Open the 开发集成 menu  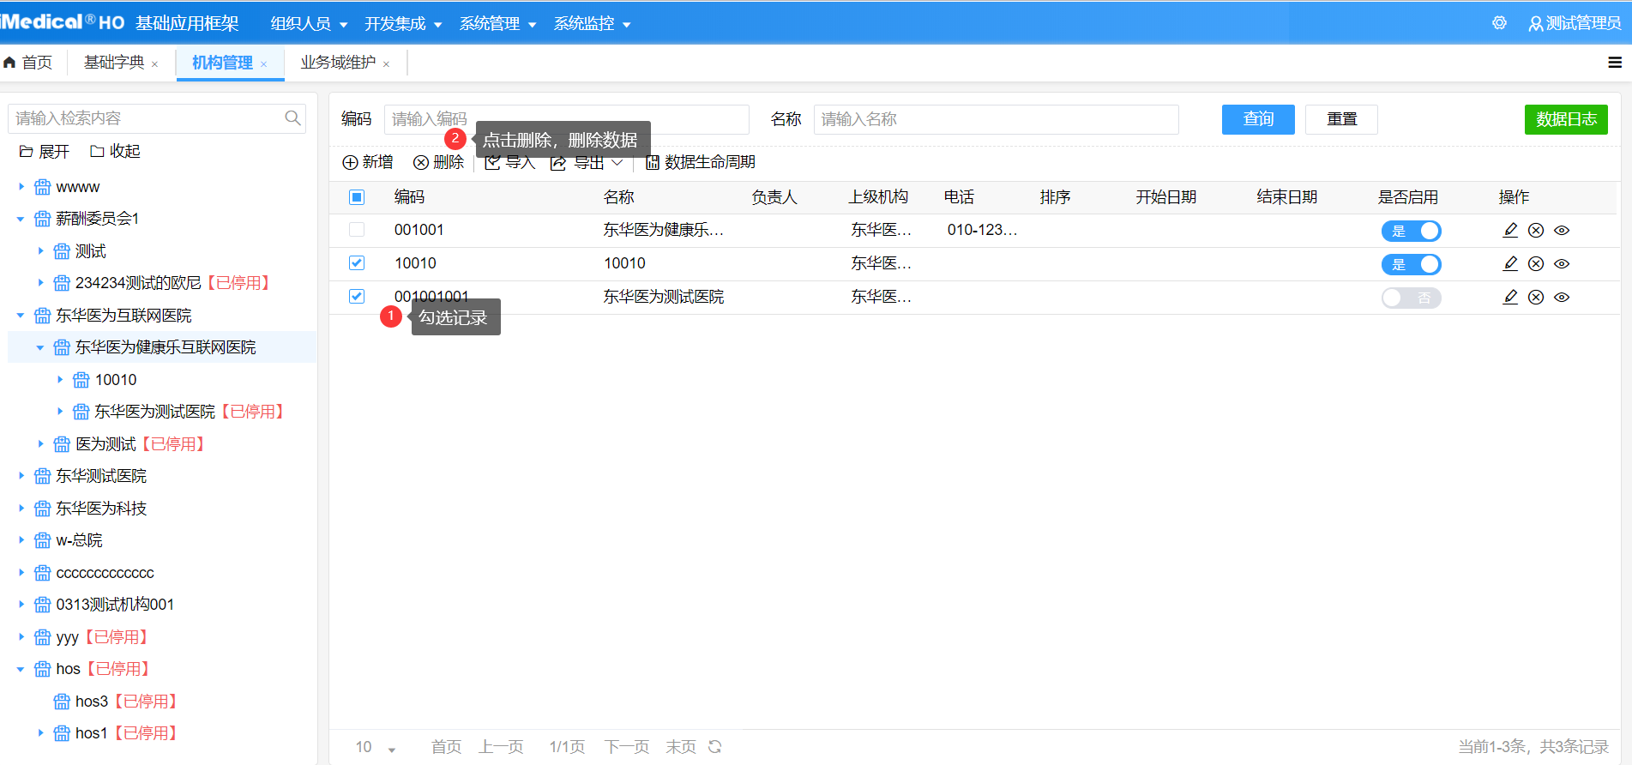(403, 23)
